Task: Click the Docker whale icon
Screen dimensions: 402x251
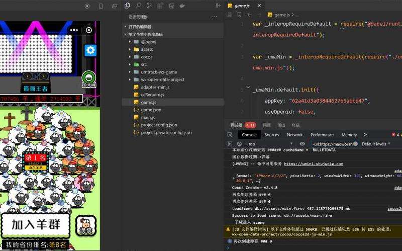Action: [182, 6]
